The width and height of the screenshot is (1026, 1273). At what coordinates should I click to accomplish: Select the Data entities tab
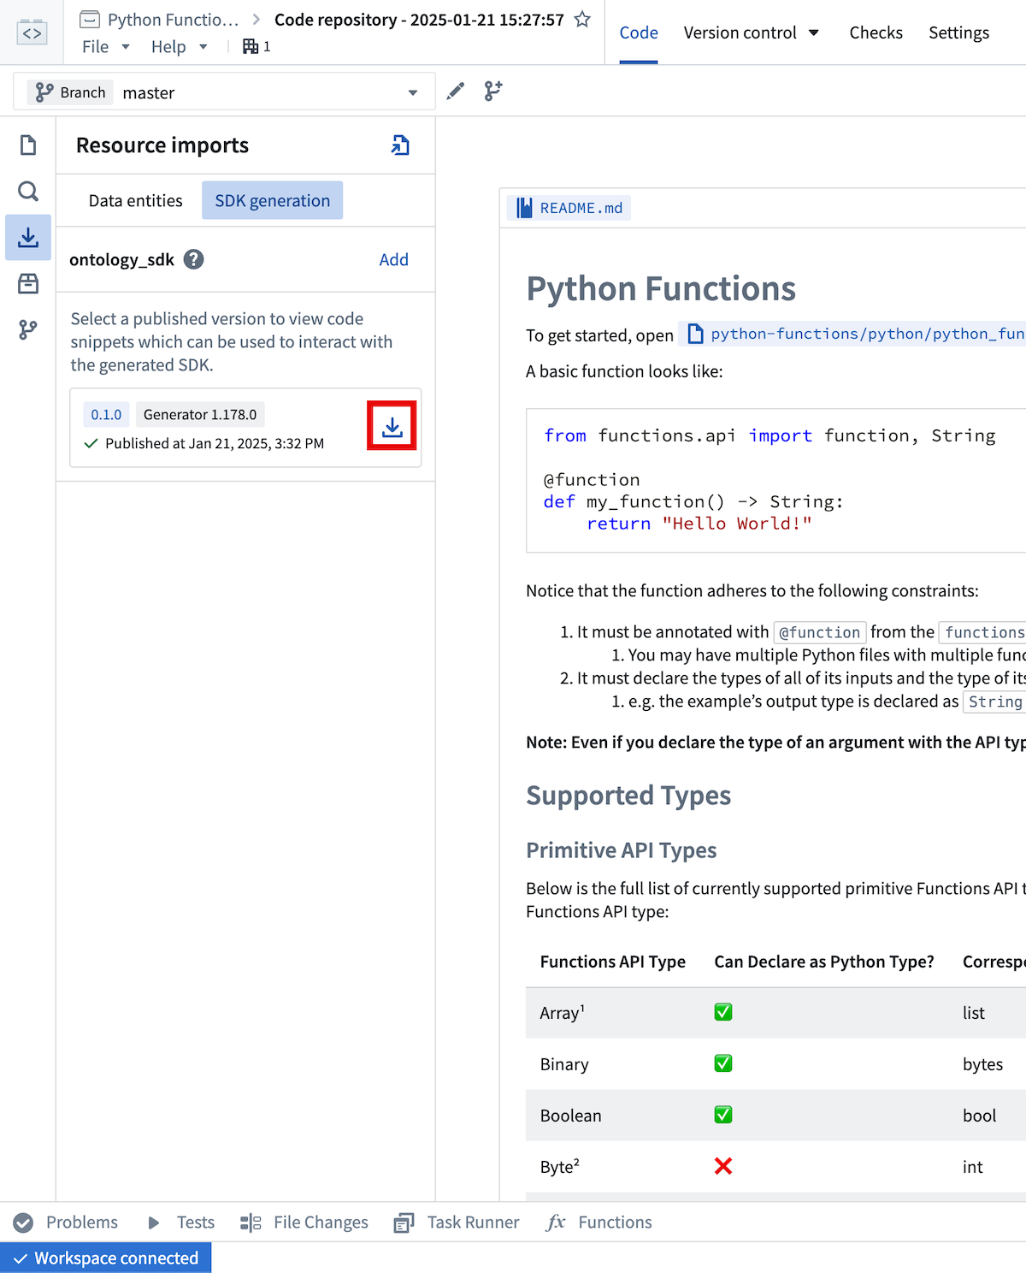(x=135, y=200)
